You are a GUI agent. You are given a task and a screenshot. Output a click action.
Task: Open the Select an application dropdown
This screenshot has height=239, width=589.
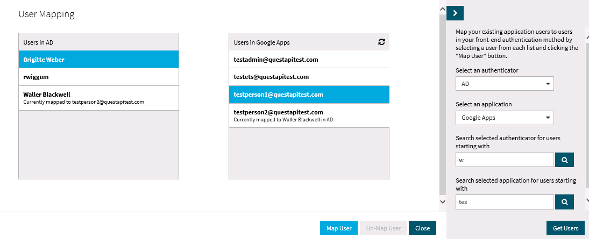click(505, 118)
